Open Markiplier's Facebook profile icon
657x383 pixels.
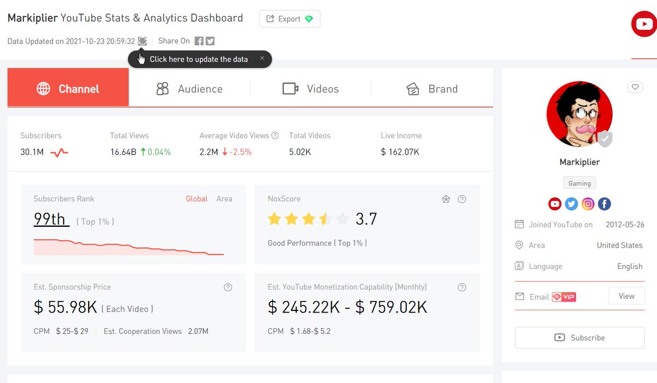(x=604, y=204)
